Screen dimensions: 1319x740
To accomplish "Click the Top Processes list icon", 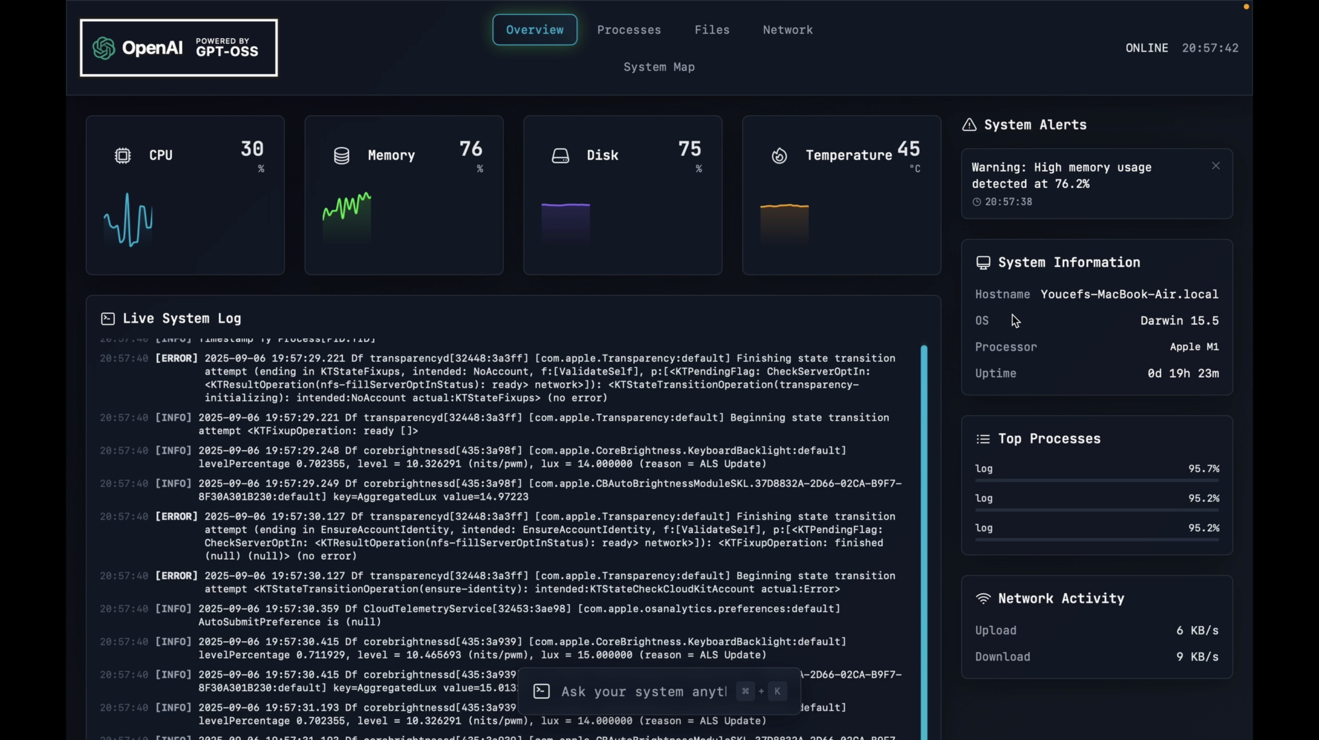I will pos(983,439).
